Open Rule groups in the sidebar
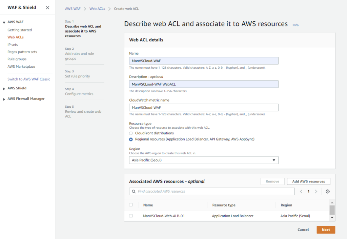Screen dimensions: 347x239 coord(17,59)
